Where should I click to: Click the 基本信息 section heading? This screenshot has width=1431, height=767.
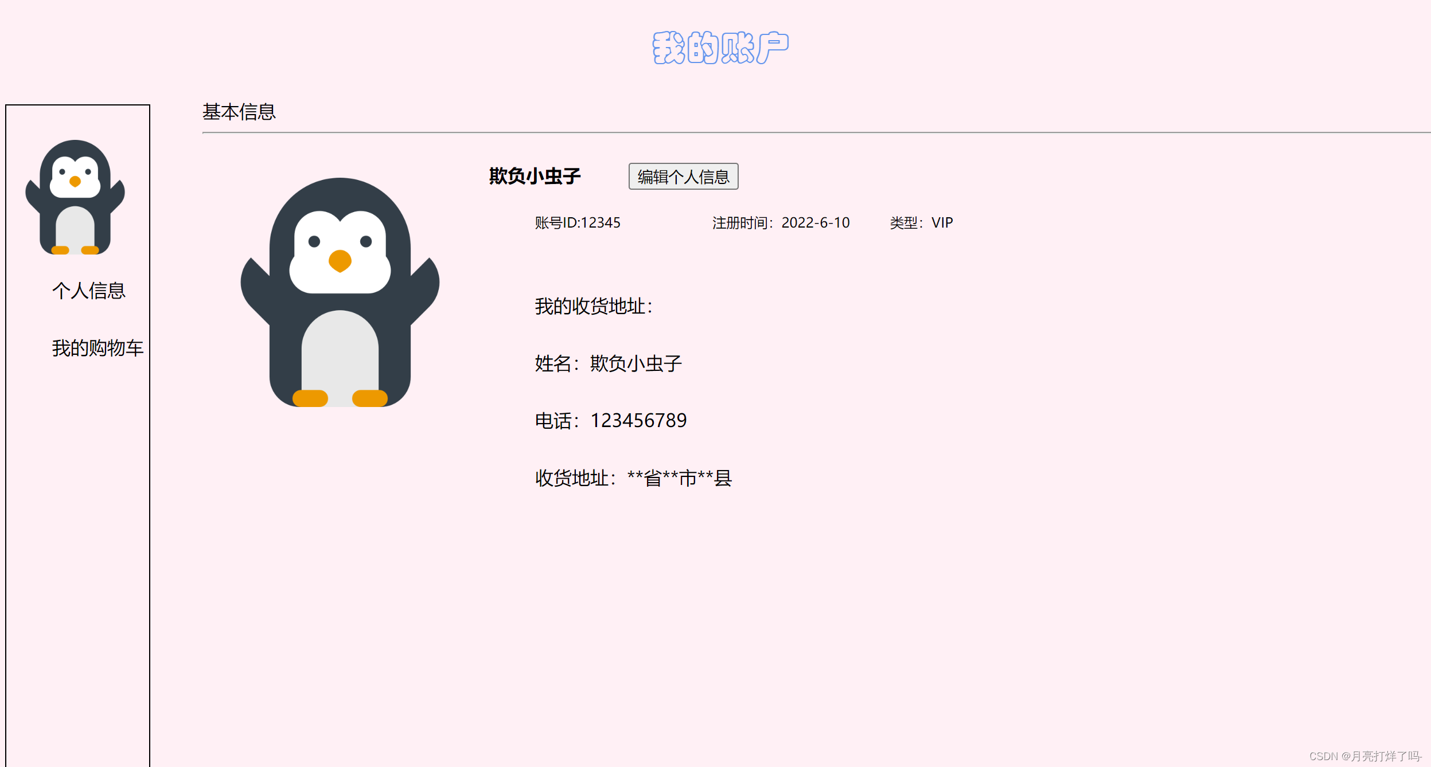click(239, 112)
